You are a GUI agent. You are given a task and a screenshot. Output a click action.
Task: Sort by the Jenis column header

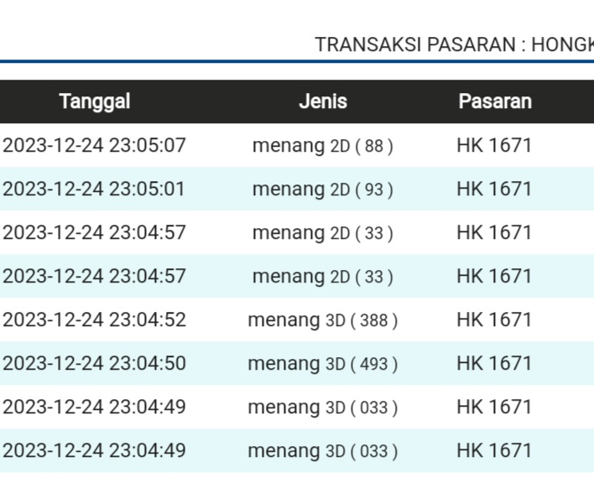(323, 101)
